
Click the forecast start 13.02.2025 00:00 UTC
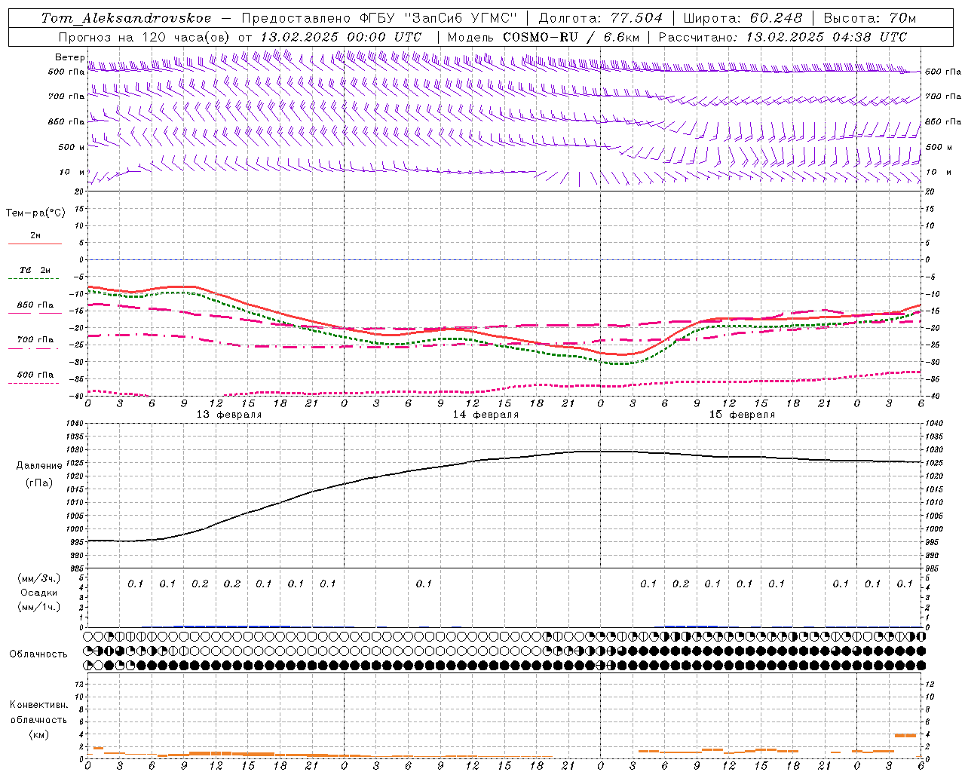pyautogui.click(x=341, y=37)
